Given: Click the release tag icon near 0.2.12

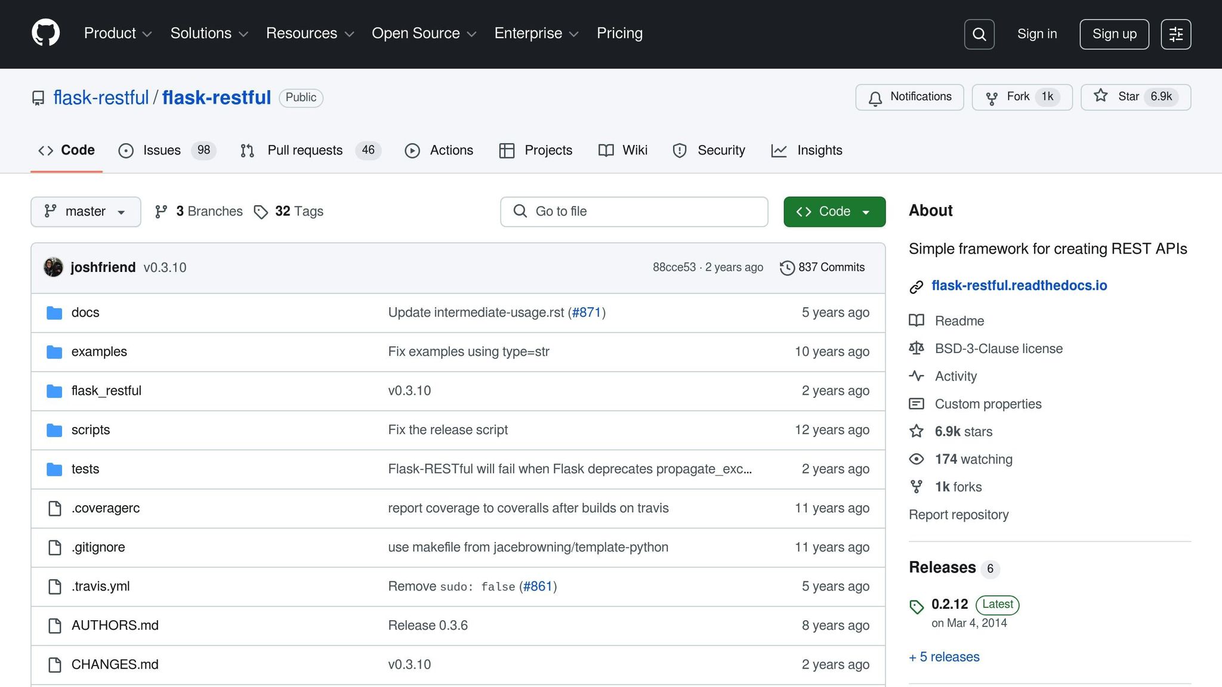Looking at the screenshot, I should [x=916, y=607].
